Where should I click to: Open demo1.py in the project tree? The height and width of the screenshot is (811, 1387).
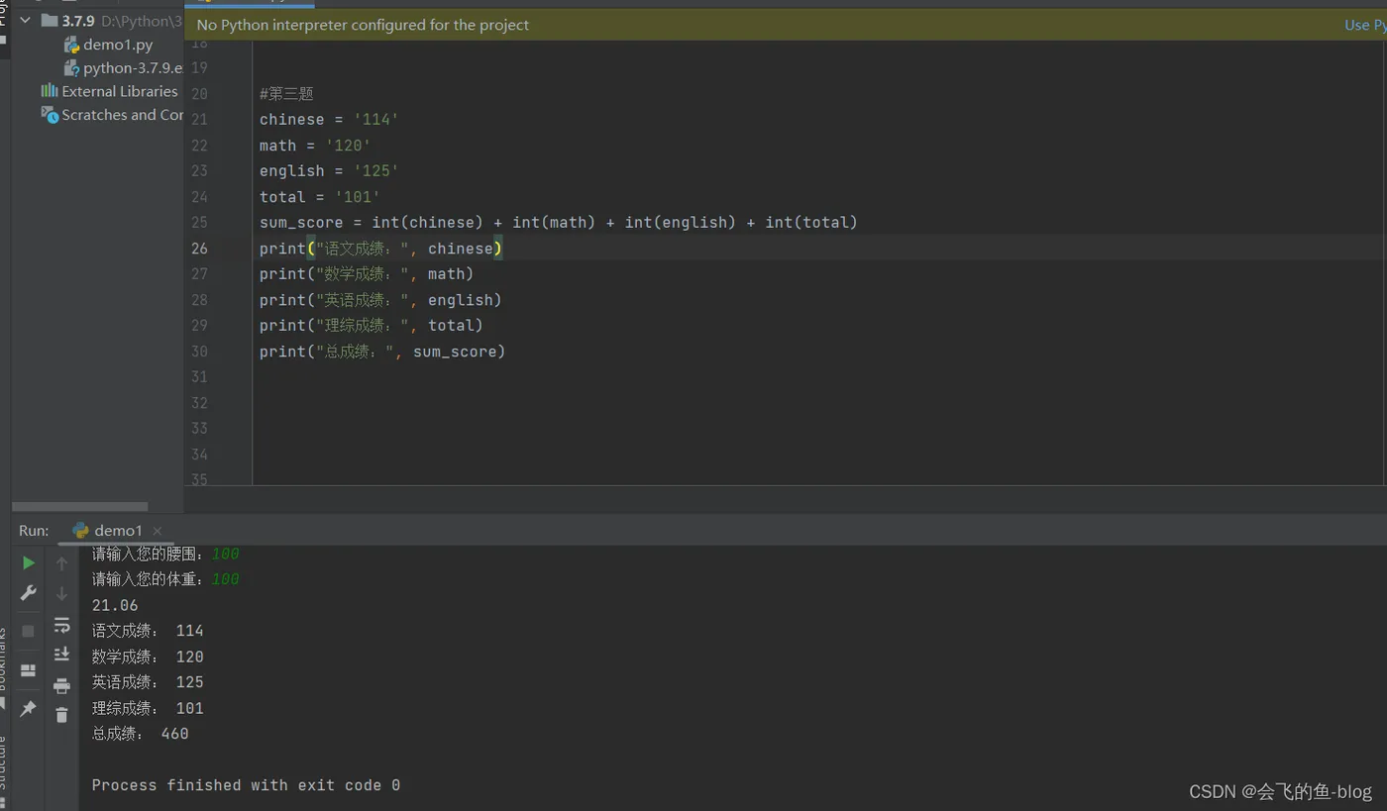coord(118,45)
